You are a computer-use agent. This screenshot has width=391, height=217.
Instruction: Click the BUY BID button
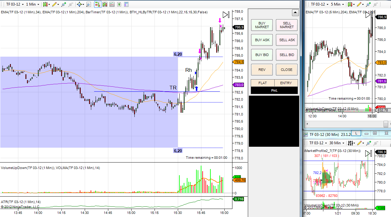pos(262,55)
